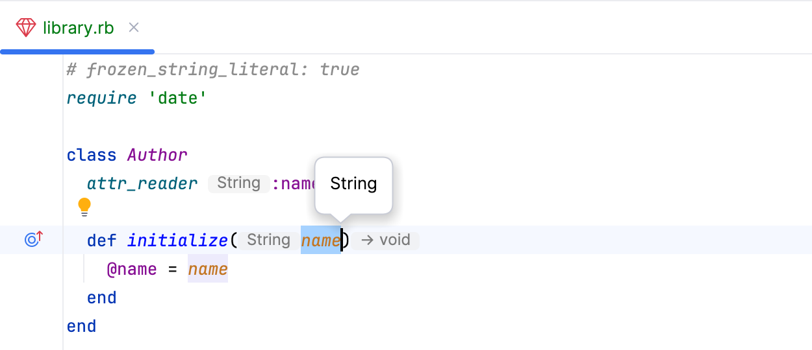The width and height of the screenshot is (812, 350).
Task: Click the require keyword
Action: tap(101, 99)
